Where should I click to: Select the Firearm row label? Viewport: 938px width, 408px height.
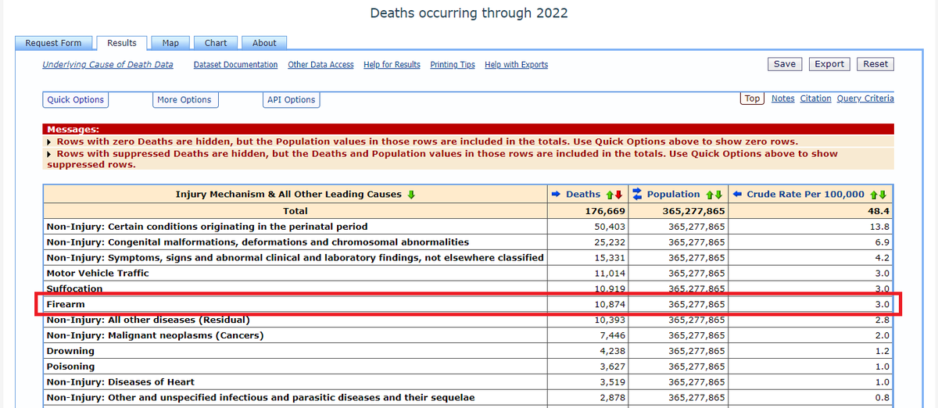coord(66,304)
